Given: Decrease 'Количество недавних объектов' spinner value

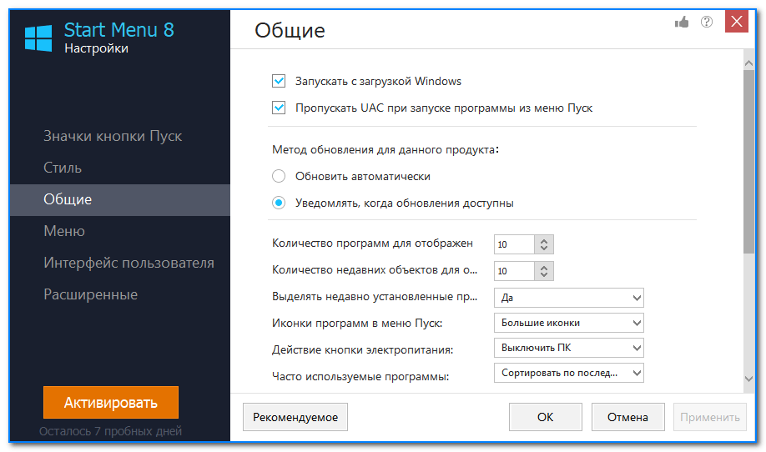Looking at the screenshot, I should pyautogui.click(x=544, y=276).
